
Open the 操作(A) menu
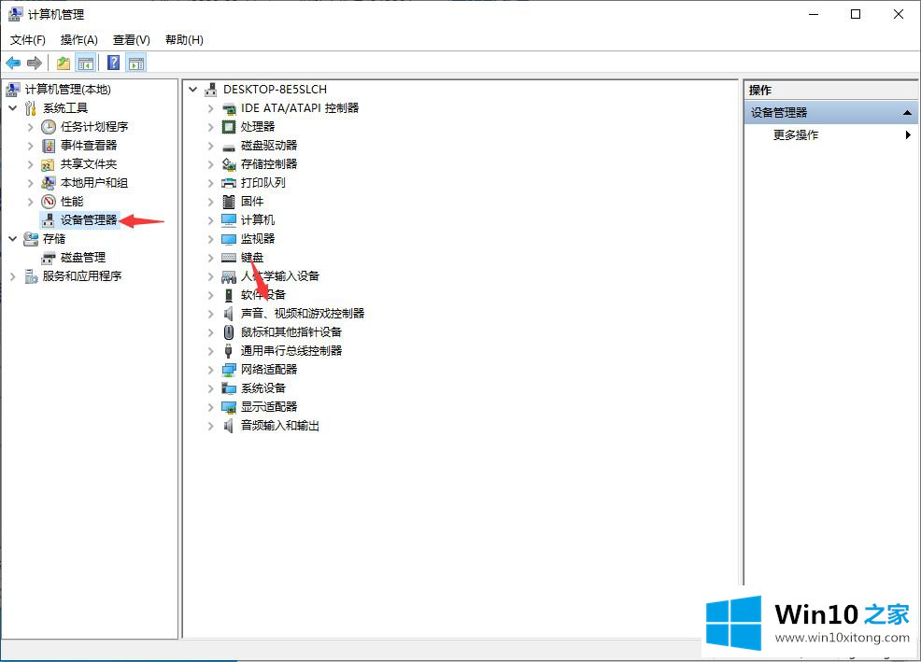click(78, 40)
